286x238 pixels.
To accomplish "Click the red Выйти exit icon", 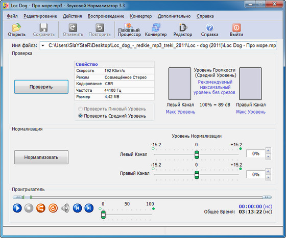I will click(x=236, y=30).
